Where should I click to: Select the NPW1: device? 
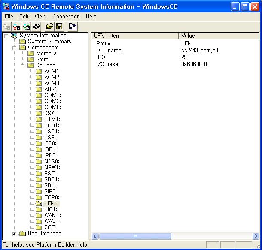[x=52, y=167]
